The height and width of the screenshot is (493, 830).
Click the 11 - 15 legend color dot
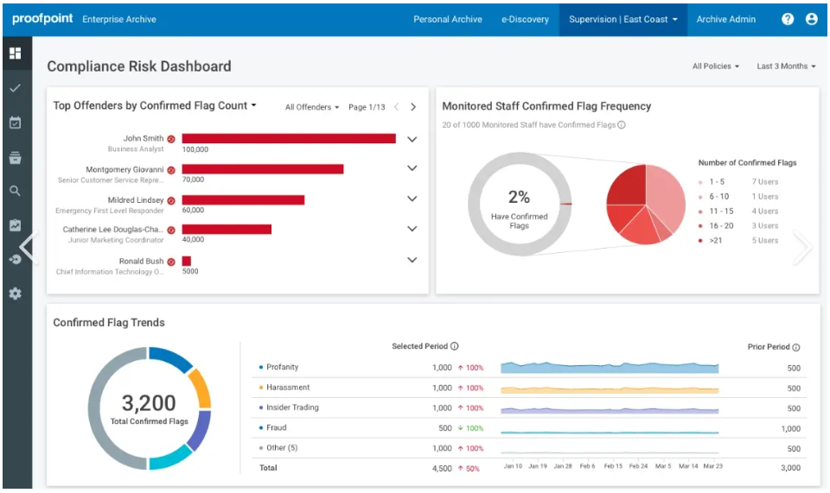[x=700, y=212]
